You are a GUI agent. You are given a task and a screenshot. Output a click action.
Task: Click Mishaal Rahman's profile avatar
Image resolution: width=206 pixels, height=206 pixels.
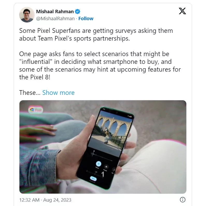pyautogui.click(x=27, y=15)
